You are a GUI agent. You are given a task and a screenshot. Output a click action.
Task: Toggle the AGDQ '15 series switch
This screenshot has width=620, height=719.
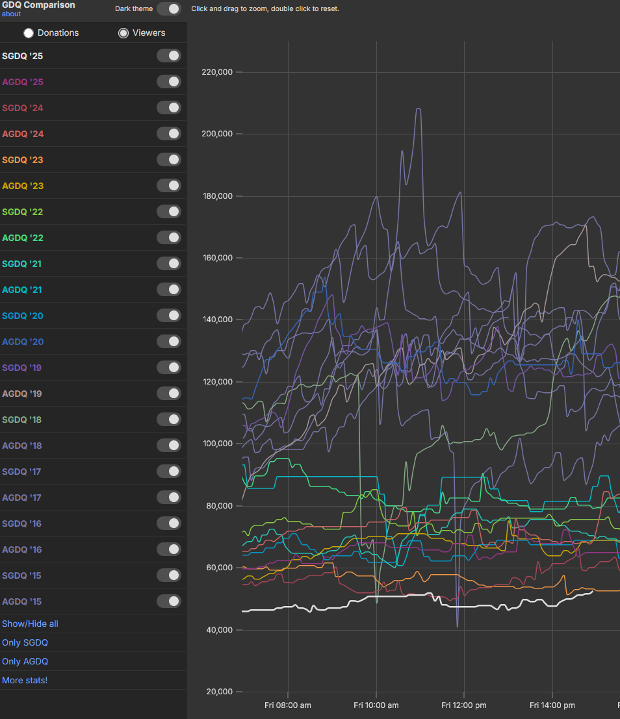[x=168, y=601]
